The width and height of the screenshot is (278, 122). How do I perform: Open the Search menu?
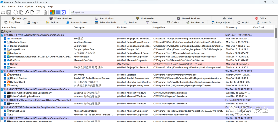(12, 6)
